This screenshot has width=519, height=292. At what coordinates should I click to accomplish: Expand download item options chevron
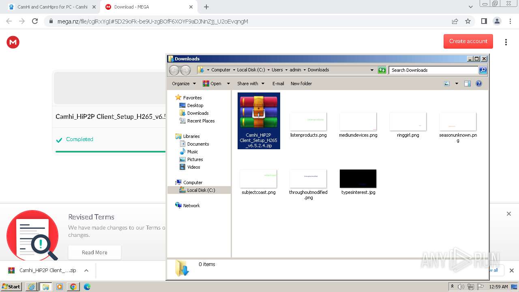coord(86,271)
